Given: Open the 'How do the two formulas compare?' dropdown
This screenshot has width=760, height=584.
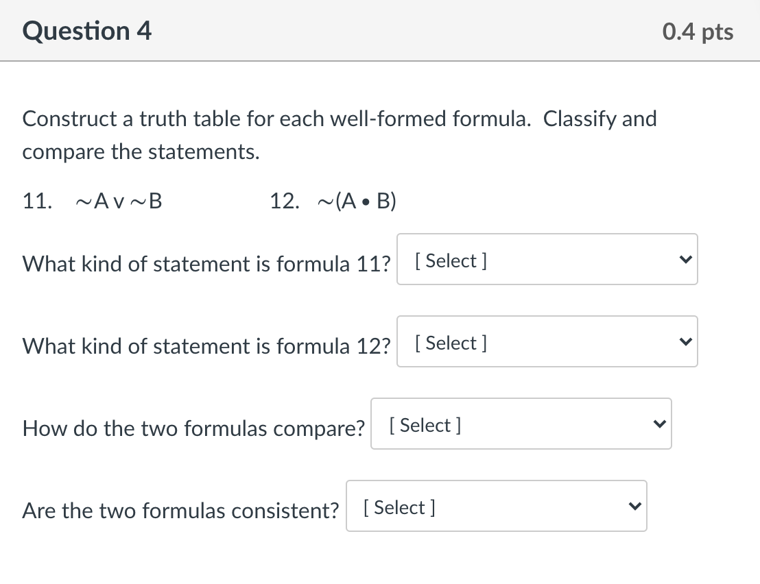Looking at the screenshot, I should pyautogui.click(x=521, y=424).
